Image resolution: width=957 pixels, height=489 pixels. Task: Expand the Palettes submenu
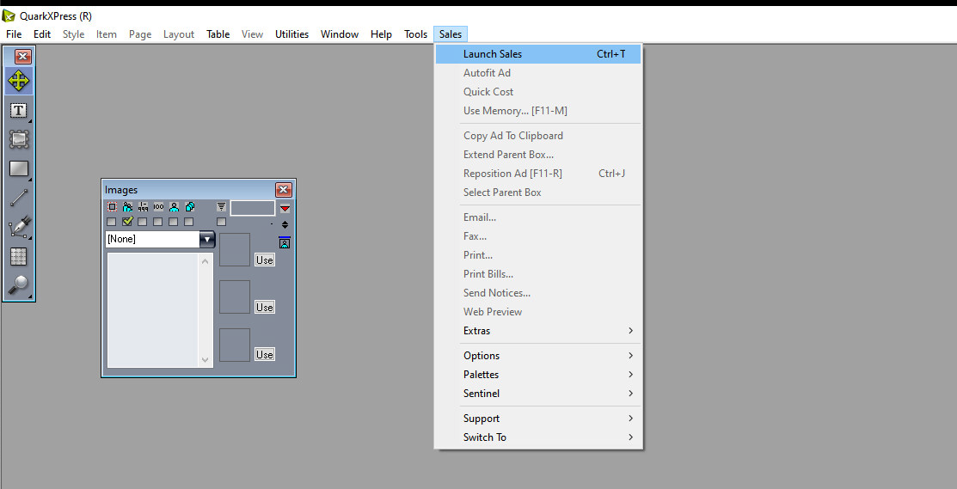pyautogui.click(x=538, y=375)
